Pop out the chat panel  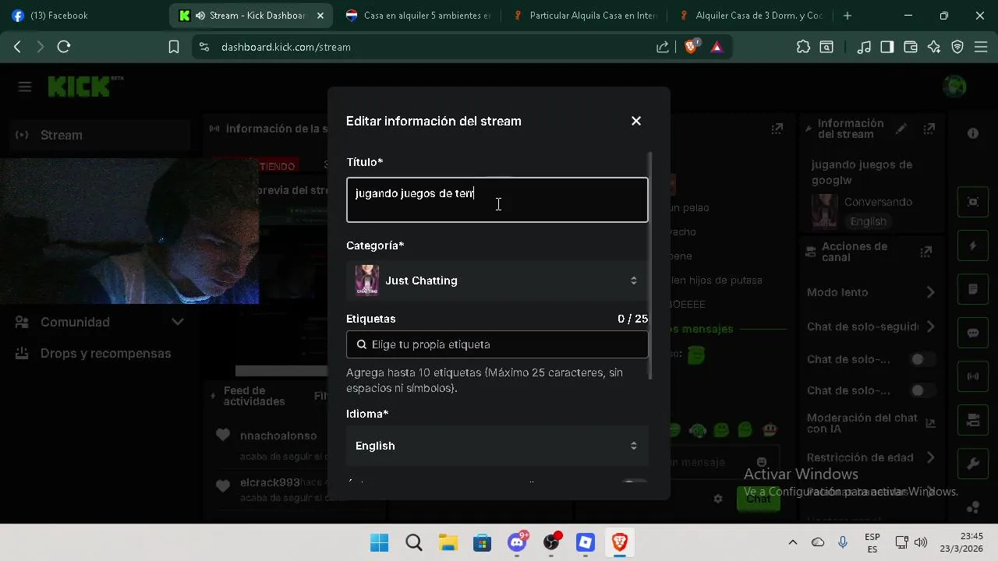pyautogui.click(x=777, y=129)
